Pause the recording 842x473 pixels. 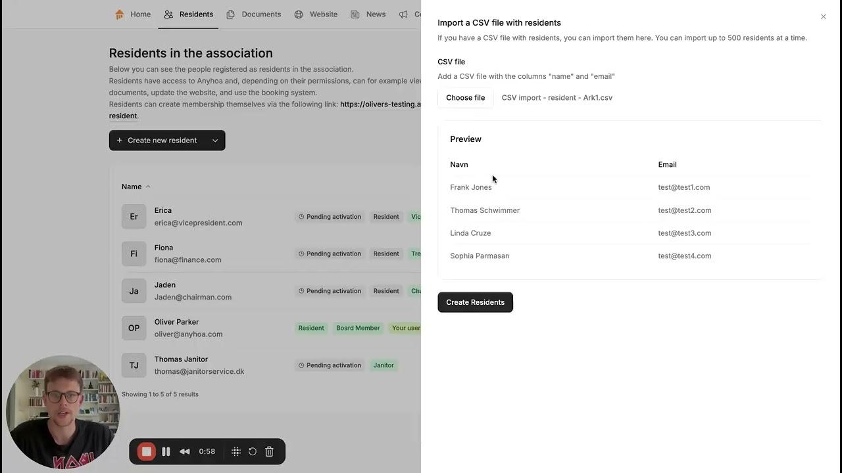tap(166, 451)
